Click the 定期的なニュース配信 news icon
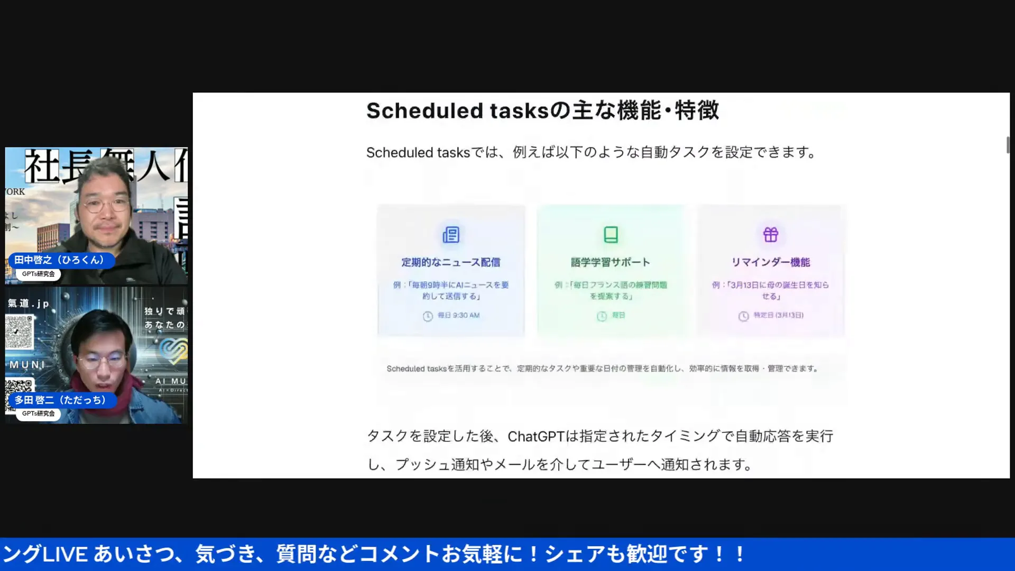1015x571 pixels. pos(451,235)
